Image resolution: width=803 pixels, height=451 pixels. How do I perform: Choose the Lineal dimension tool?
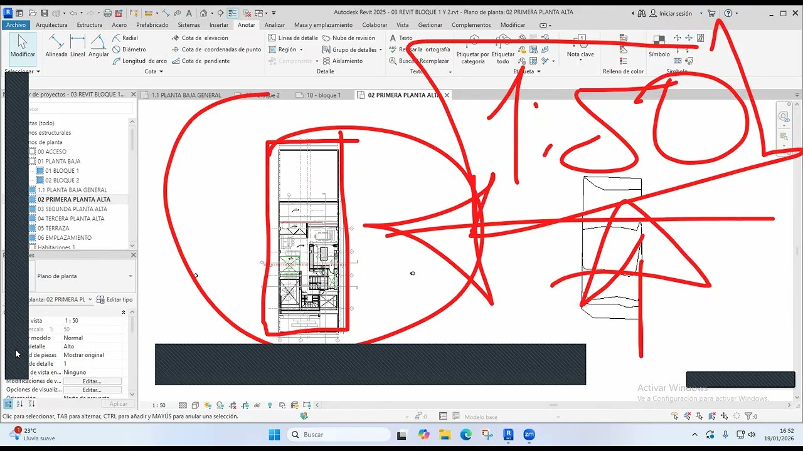pyautogui.click(x=78, y=47)
